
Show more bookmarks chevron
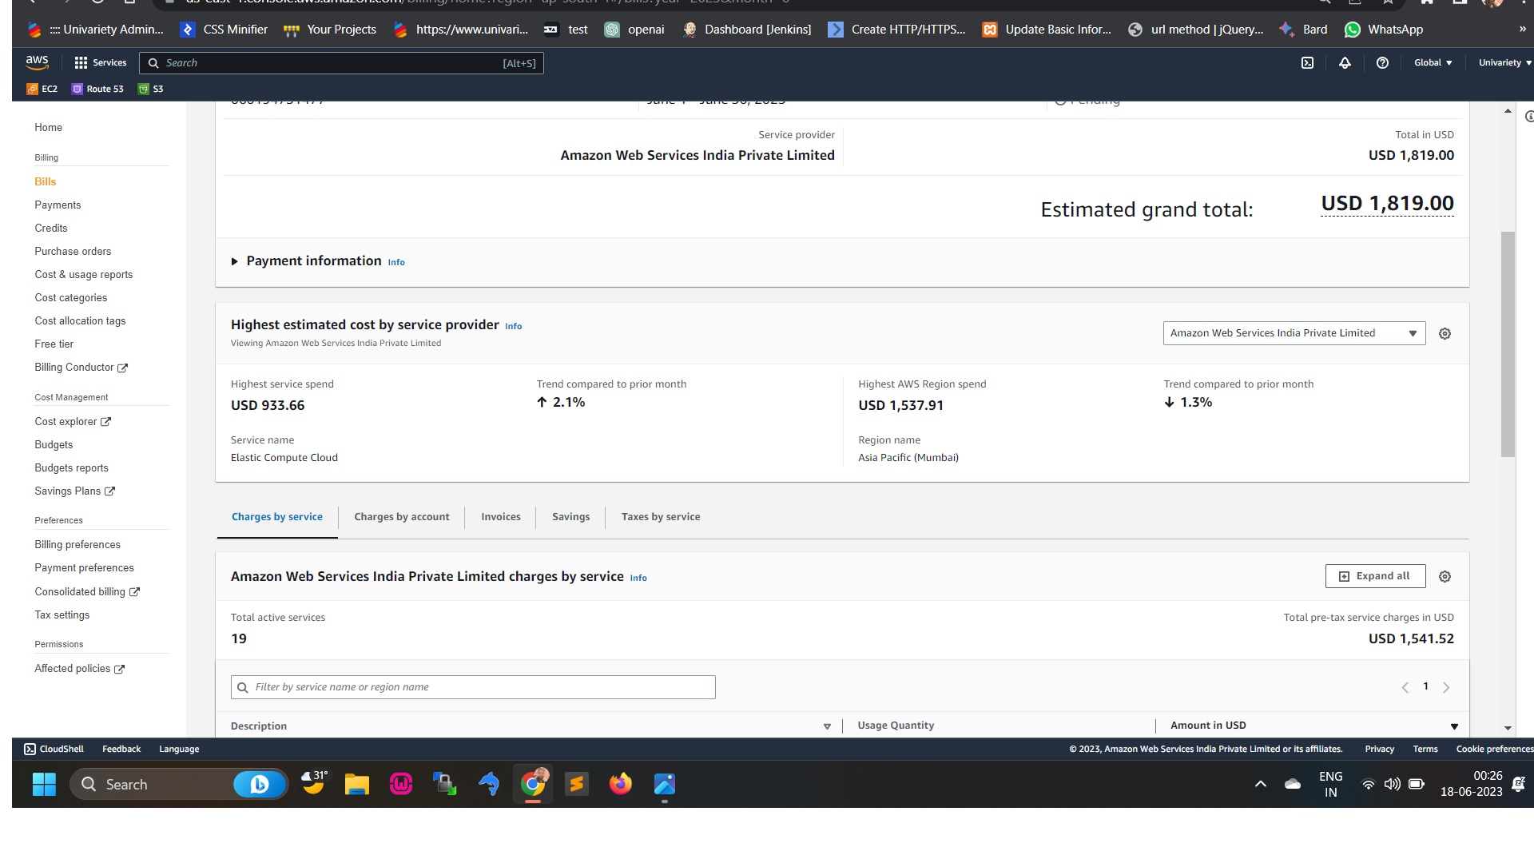click(x=1522, y=30)
